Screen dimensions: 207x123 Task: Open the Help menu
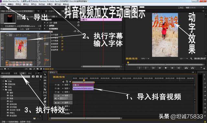pyautogui.click(x=66, y=4)
